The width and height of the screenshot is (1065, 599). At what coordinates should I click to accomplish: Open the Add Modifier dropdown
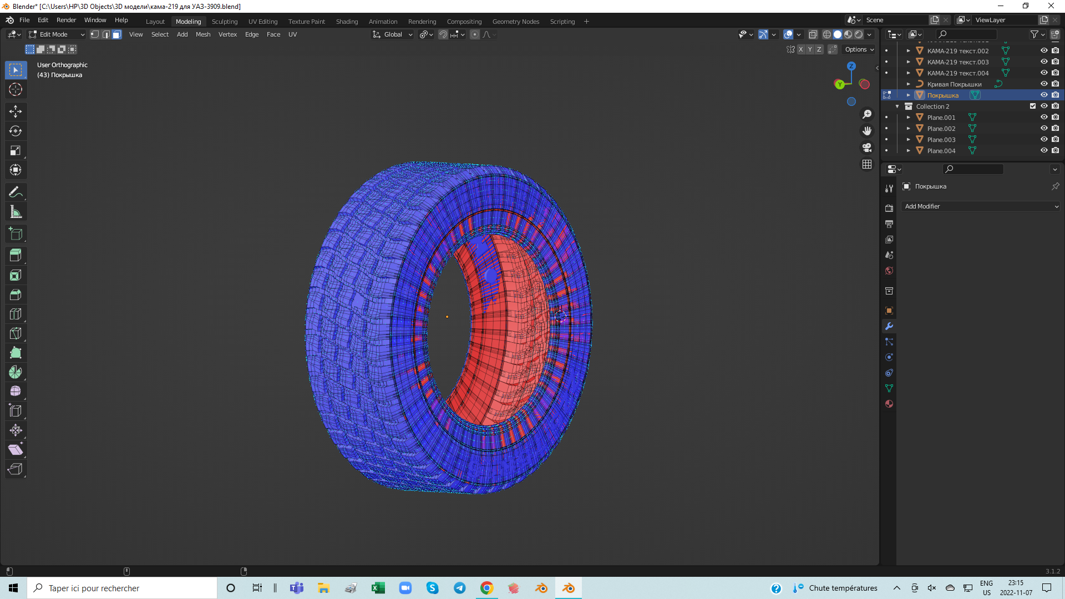click(x=981, y=206)
